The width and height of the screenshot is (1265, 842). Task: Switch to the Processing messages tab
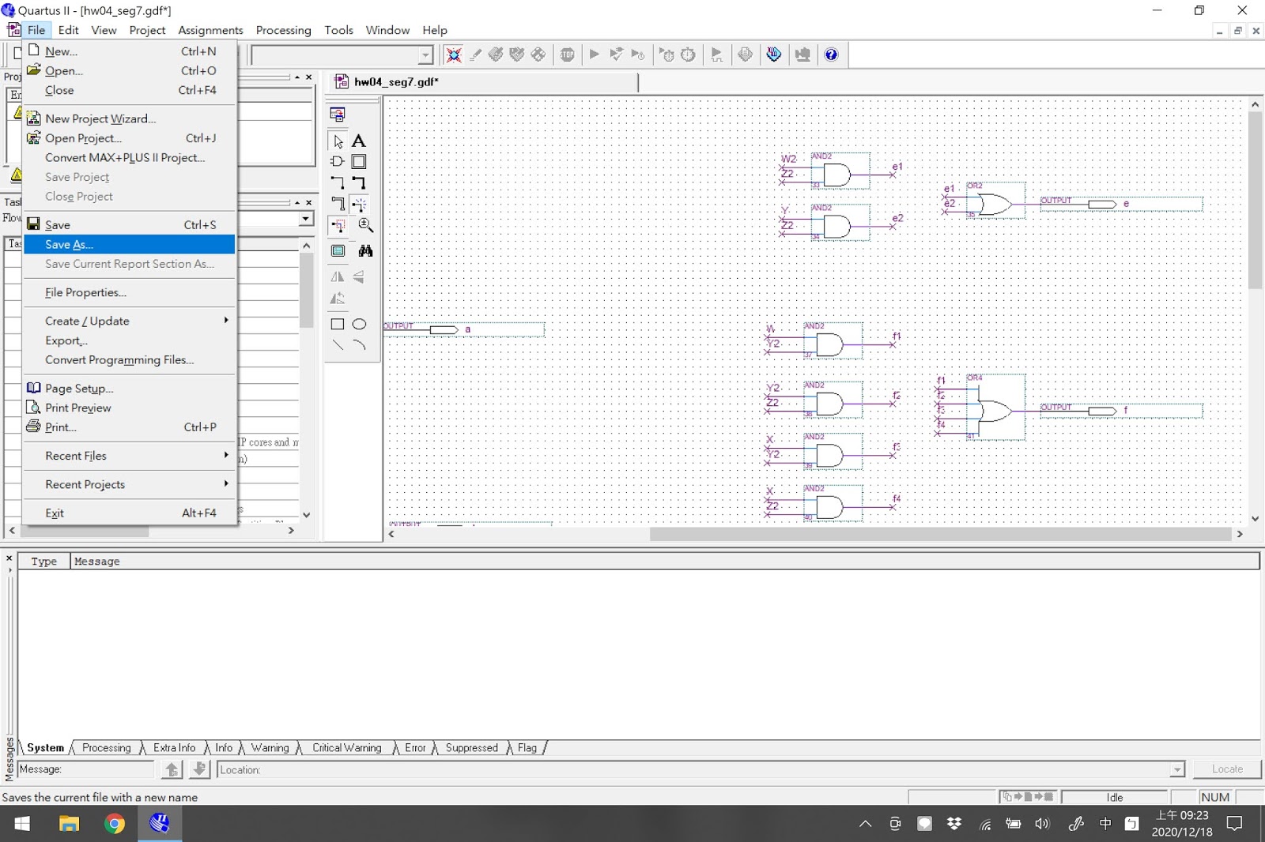[107, 748]
